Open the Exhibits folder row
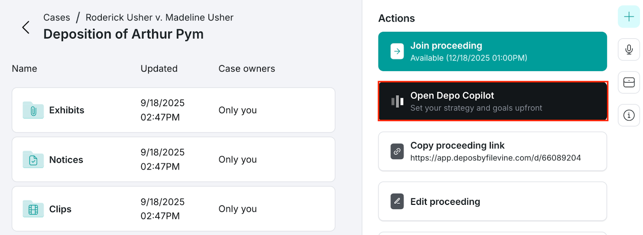 (x=174, y=110)
